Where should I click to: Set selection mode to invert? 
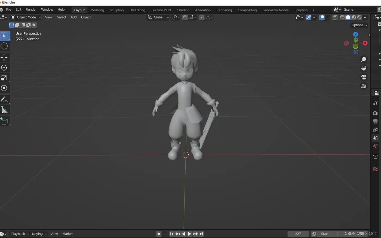click(29, 25)
